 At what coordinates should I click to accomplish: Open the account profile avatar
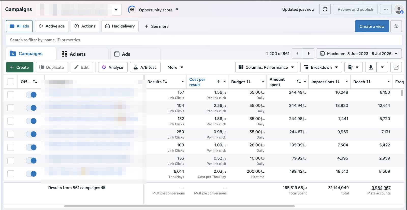399,9
